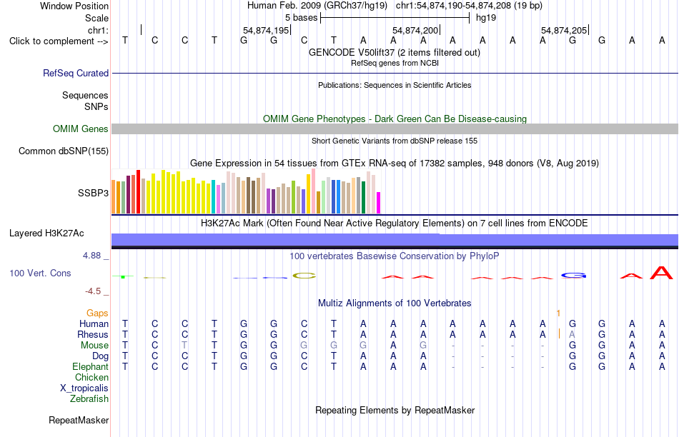This screenshot has height=437, width=679.
Task: Click 'Multiz Alignments of 100 Vertebrates' title
Action: pyautogui.click(x=395, y=303)
